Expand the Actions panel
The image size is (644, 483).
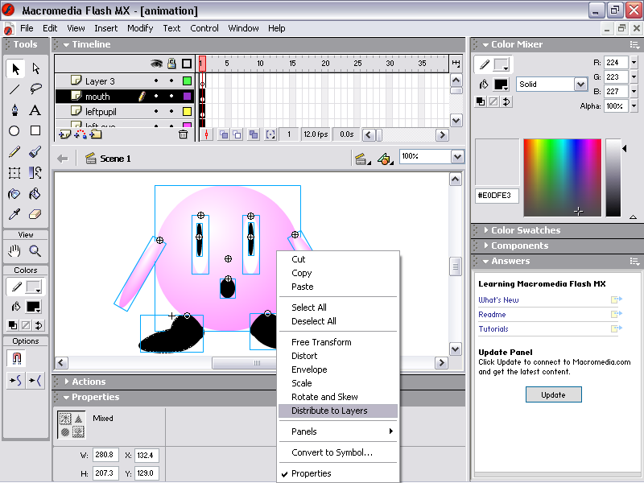tap(89, 382)
